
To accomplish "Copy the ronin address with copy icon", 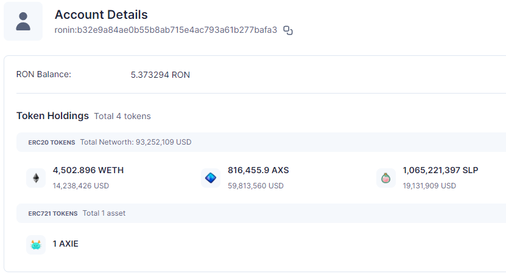I will (x=288, y=30).
